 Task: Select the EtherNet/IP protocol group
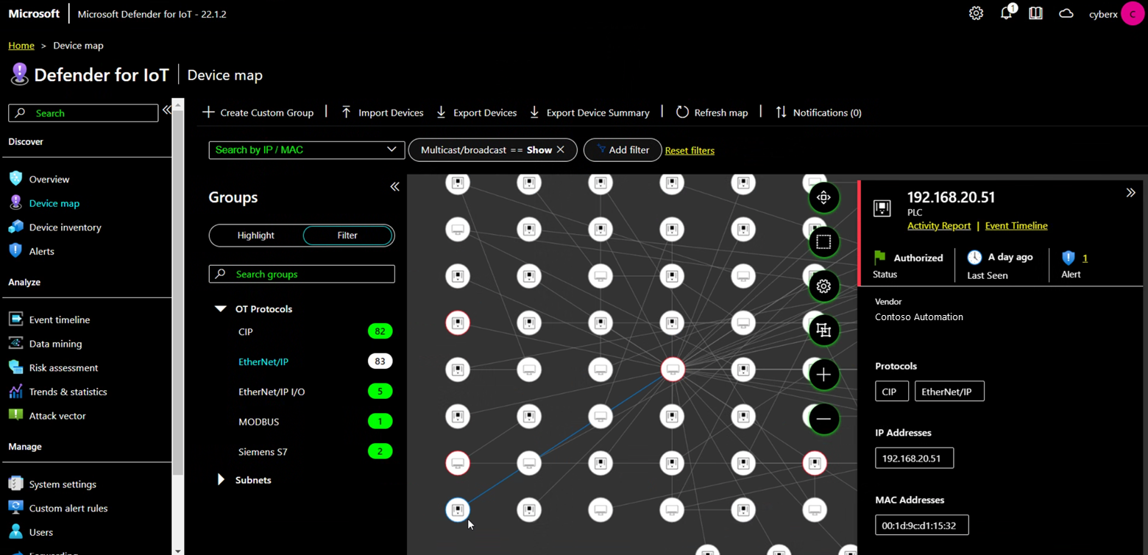click(263, 362)
